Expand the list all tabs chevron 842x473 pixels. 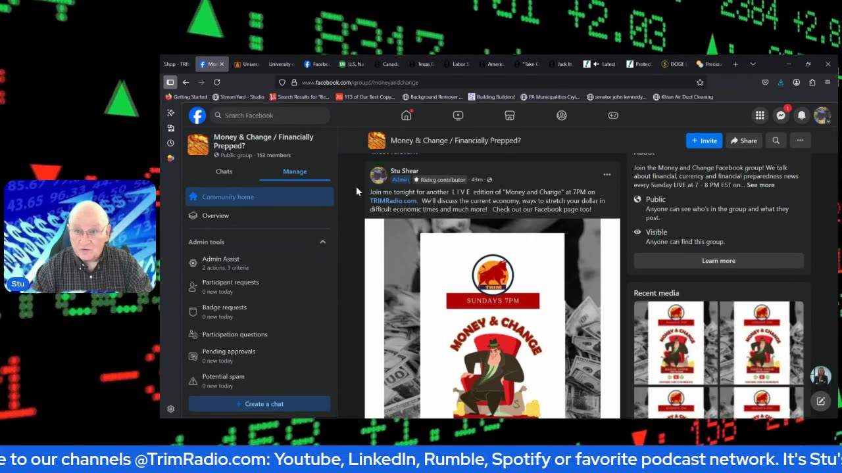753,64
